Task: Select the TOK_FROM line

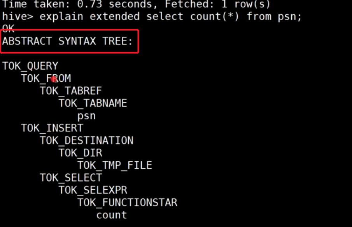Action: pos(46,78)
